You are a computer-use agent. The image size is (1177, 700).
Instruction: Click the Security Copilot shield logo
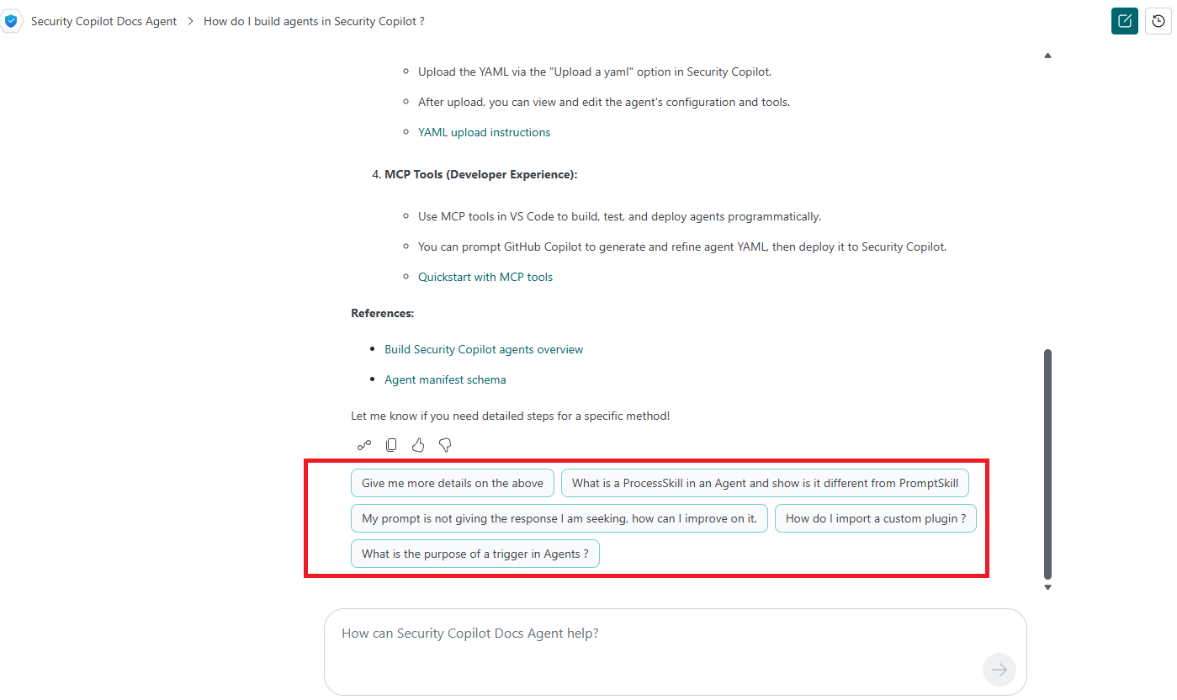pos(11,21)
